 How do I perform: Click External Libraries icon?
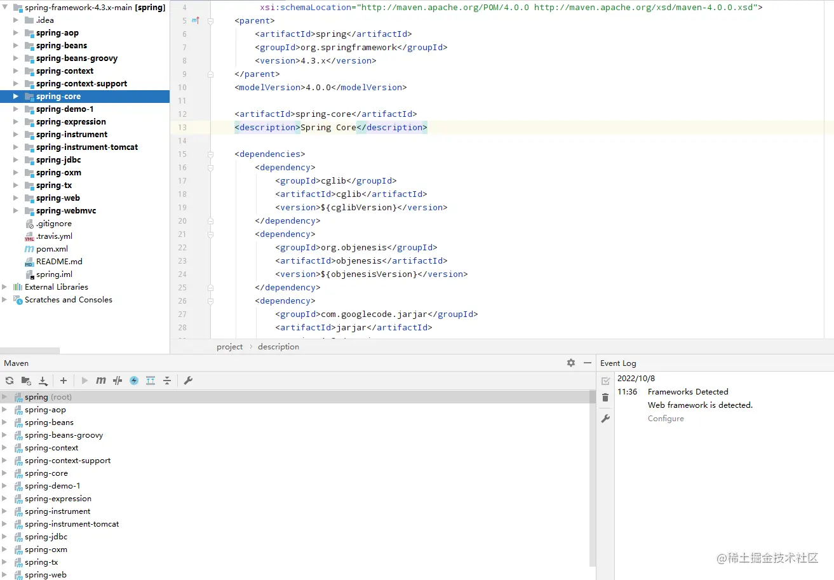[x=18, y=287]
